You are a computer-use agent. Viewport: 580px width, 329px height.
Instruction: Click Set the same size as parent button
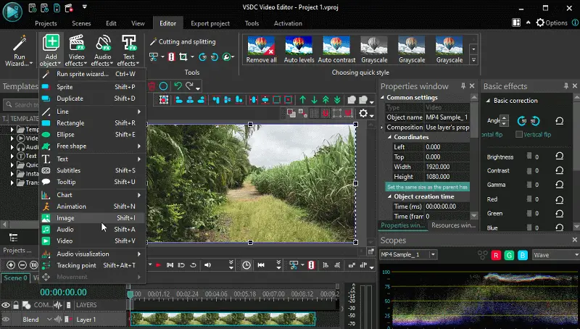[427, 187]
